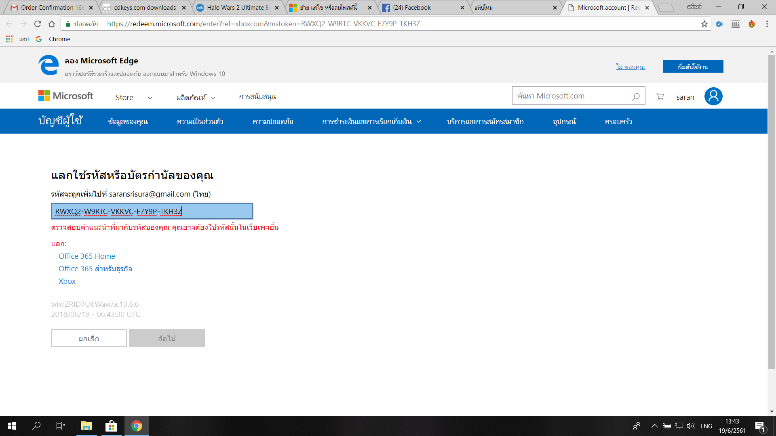The width and height of the screenshot is (776, 436).
Task: Expand the ผลิตภัณฑ์ dropdown menu
Action: click(x=196, y=98)
